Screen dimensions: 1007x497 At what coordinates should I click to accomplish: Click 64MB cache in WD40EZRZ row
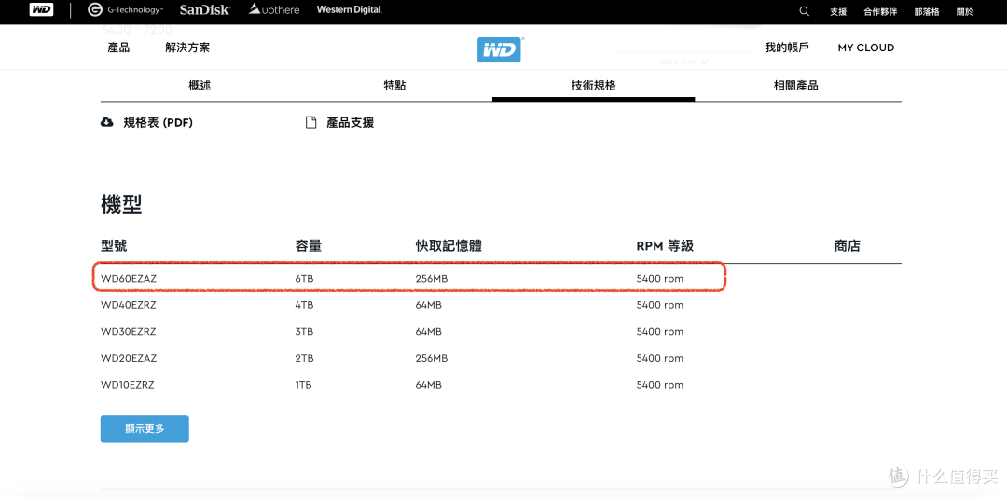[428, 306]
